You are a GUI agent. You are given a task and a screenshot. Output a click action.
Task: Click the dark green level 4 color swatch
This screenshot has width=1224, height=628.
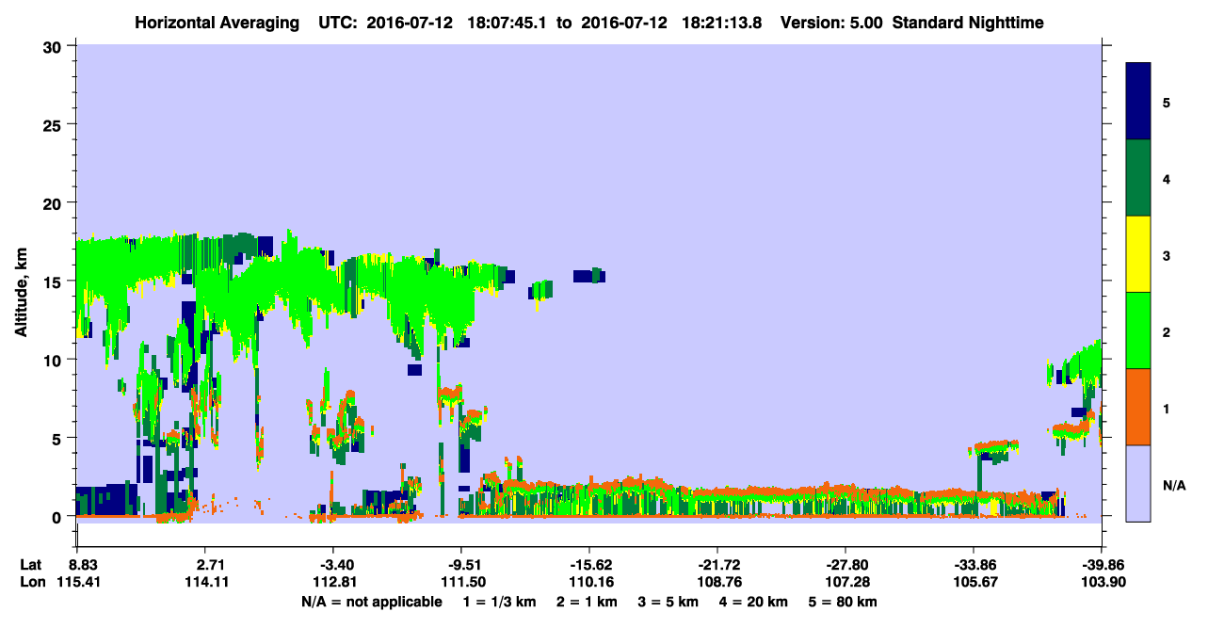click(1138, 178)
